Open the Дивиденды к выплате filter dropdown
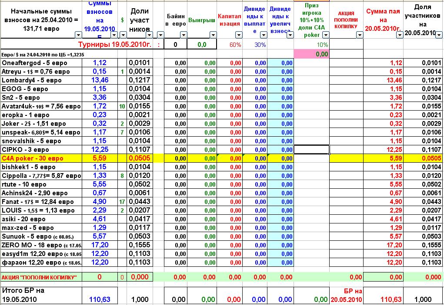This screenshot has width=444, height=305. tap(264, 35)
